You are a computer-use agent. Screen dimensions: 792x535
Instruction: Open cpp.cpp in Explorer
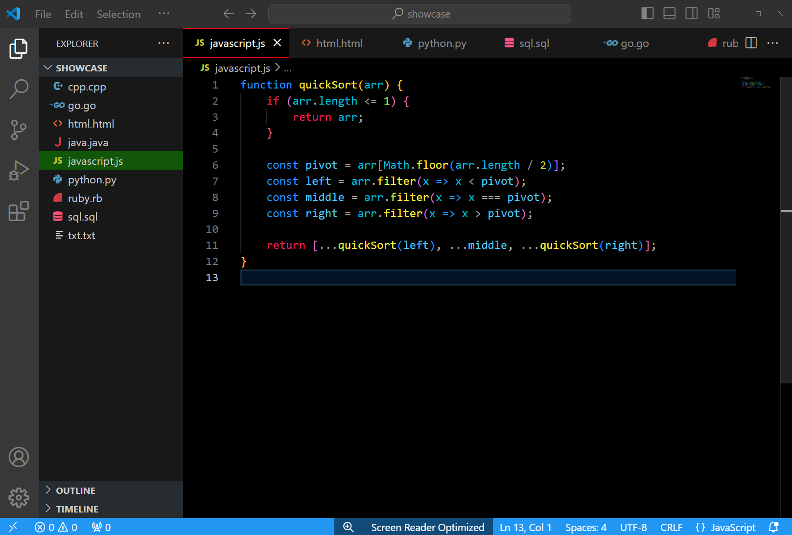pyautogui.click(x=111, y=87)
